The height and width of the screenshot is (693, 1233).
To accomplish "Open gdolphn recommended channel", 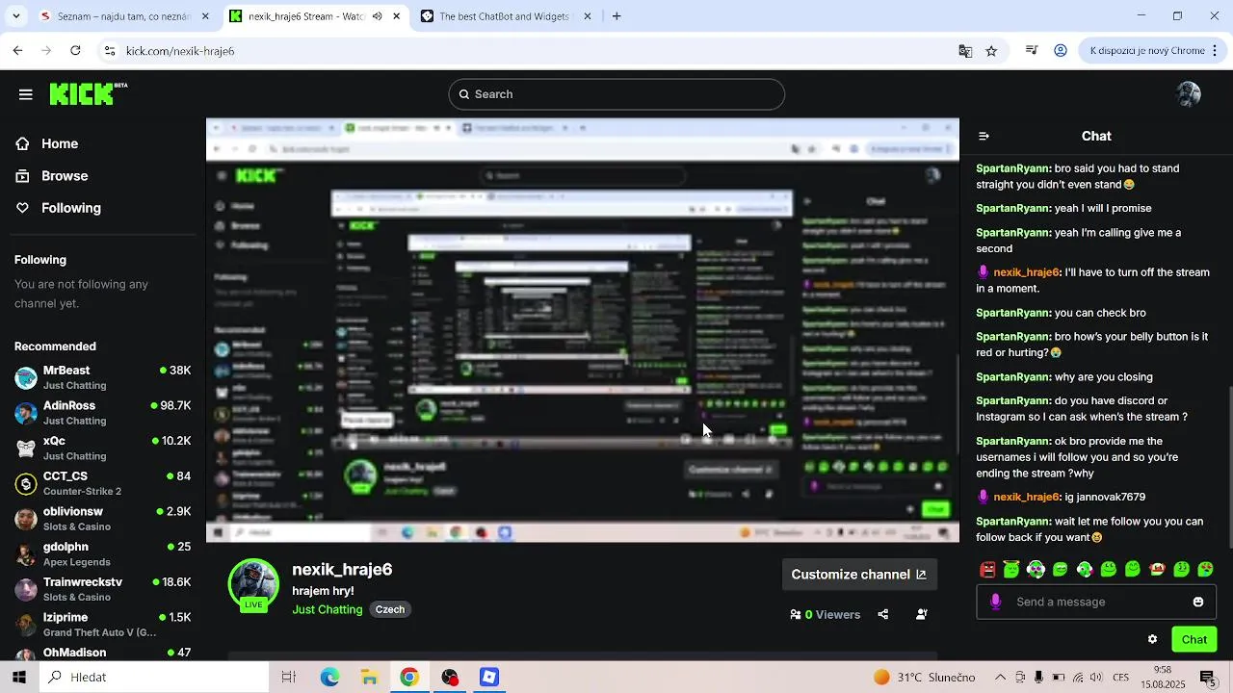I will 103,553.
